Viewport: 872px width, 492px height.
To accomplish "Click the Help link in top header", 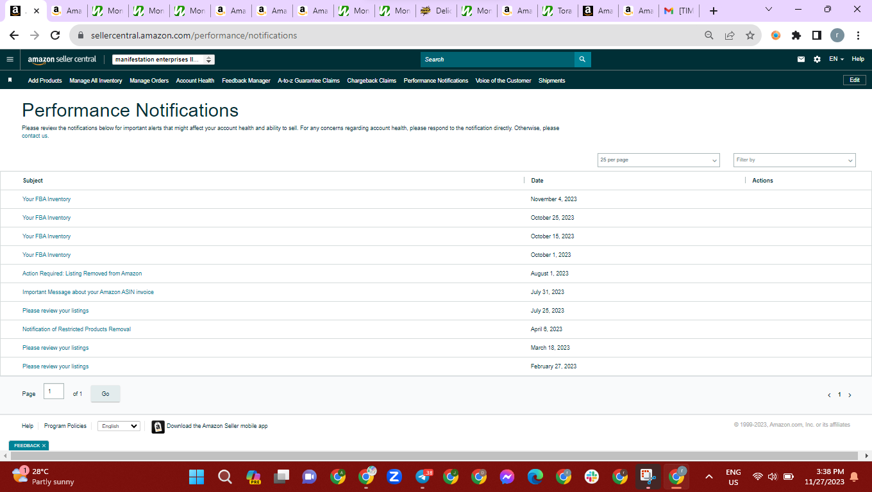I will coord(858,60).
